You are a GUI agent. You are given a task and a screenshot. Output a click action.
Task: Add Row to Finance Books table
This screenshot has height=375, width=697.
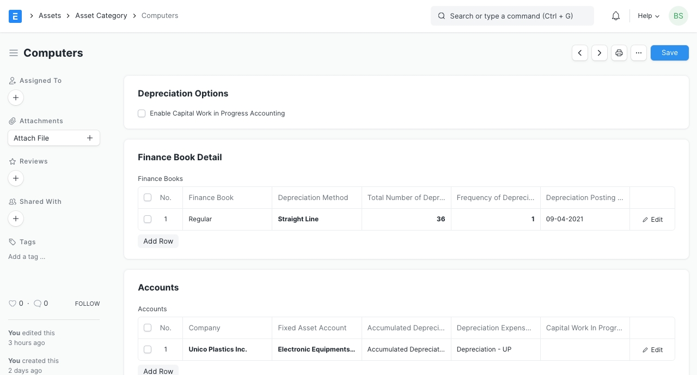coord(158,241)
